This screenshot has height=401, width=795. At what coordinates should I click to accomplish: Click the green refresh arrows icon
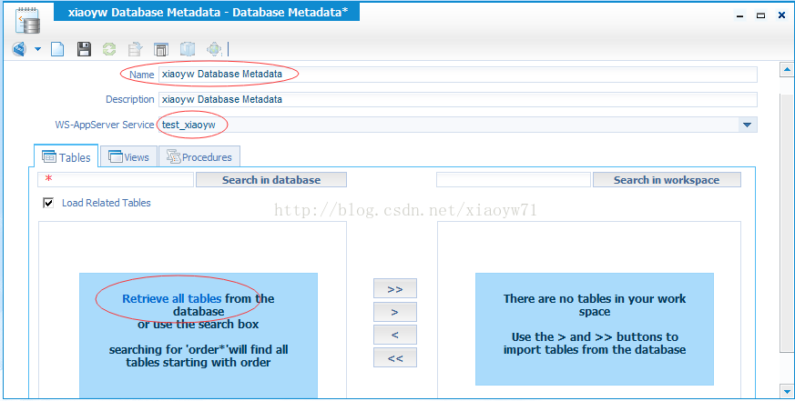(x=109, y=49)
